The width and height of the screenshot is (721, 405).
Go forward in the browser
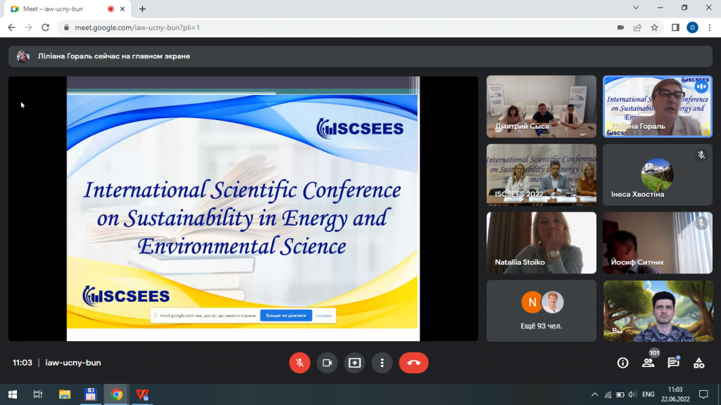click(x=28, y=27)
